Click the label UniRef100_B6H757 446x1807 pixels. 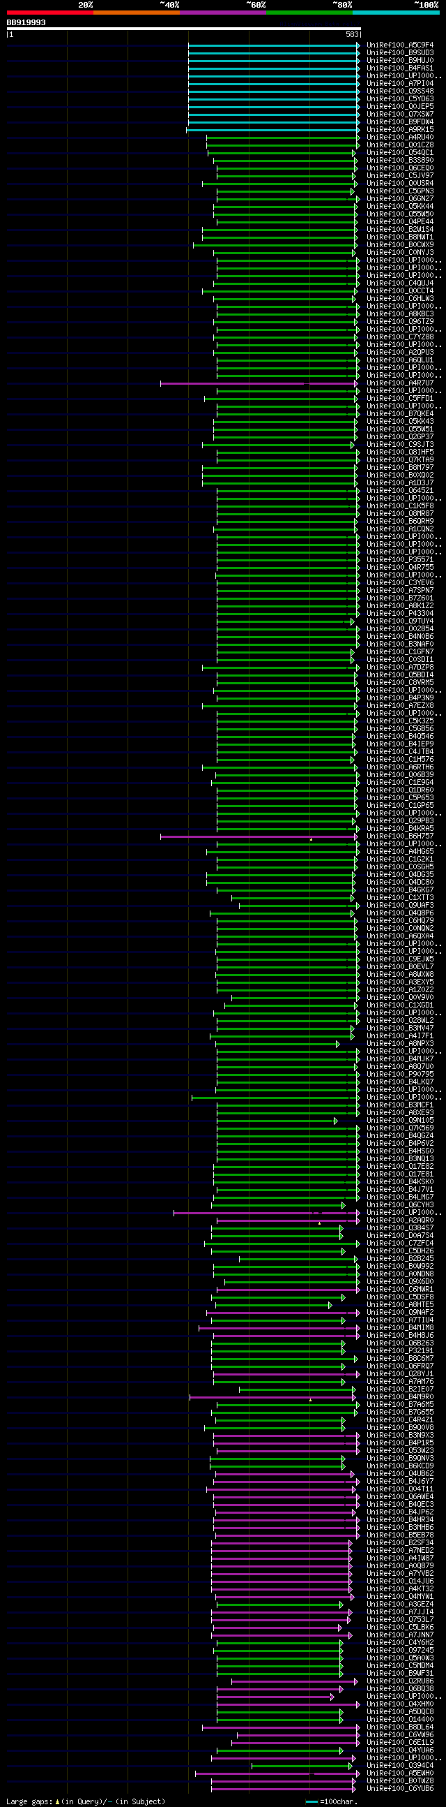pyautogui.click(x=400, y=836)
